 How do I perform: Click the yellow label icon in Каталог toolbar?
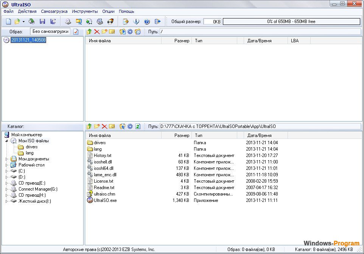[x=112, y=126]
